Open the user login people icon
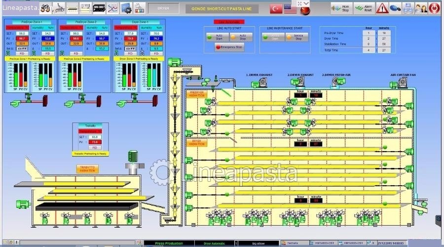Screen dimensions: 444x247 [421, 8]
